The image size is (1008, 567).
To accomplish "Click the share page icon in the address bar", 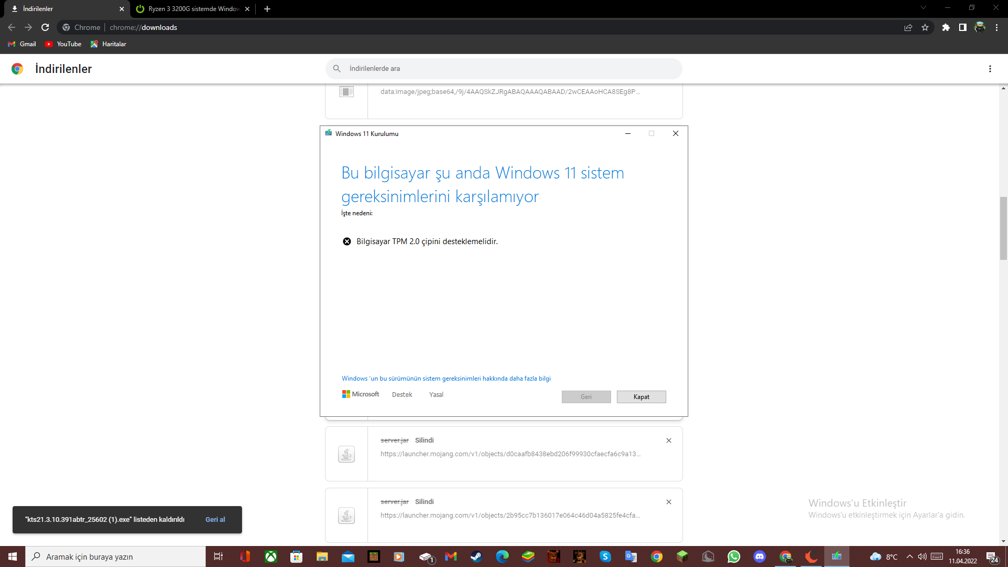I will coord(908,27).
